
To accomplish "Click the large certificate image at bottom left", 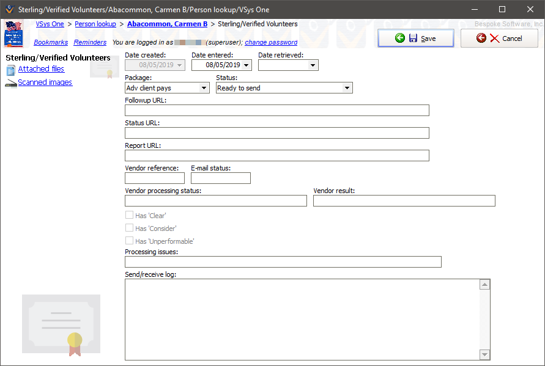I will (x=61, y=325).
